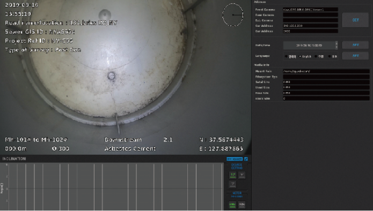Click SET button beside the Date/Time field

(355, 45)
